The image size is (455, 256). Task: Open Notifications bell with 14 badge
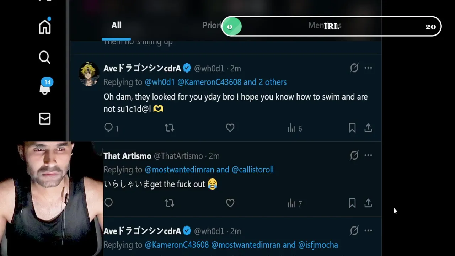point(45,87)
